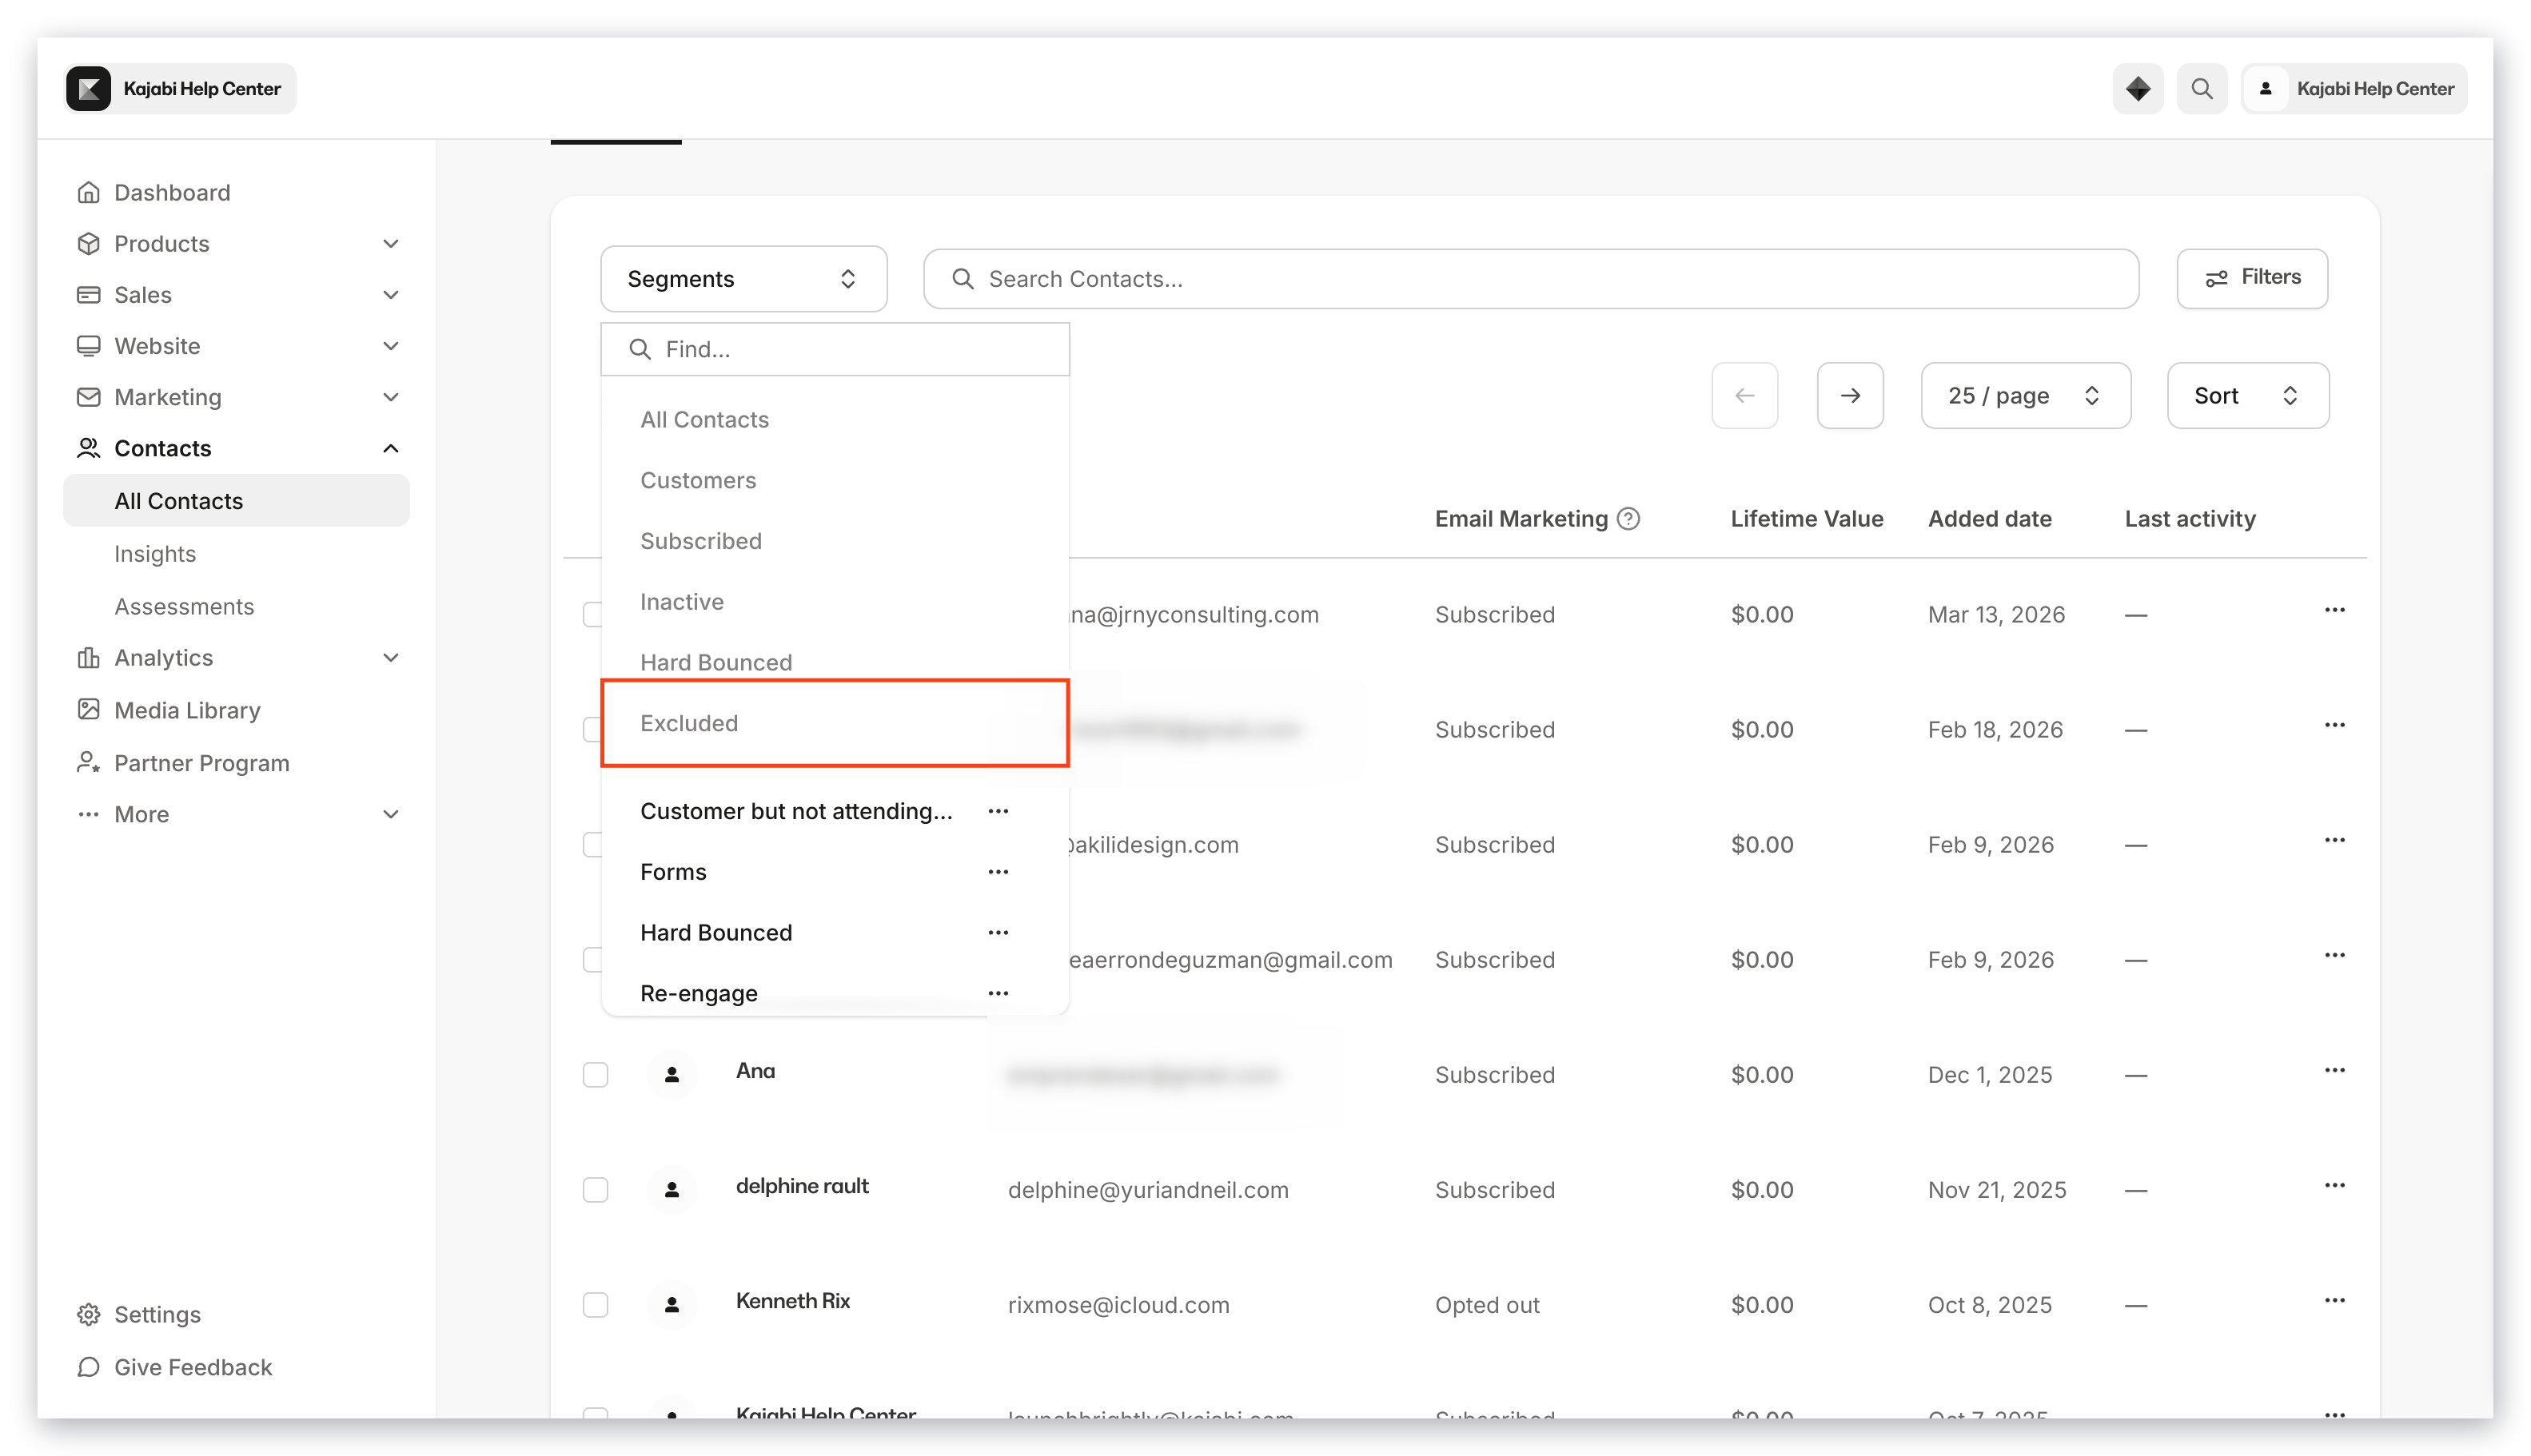Image resolution: width=2531 pixels, height=1456 pixels.
Task: Open row actions for the first Feb 9, 2026 contact
Action: point(2334,840)
